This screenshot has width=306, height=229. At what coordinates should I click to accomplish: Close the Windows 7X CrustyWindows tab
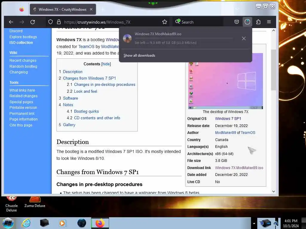(91, 9)
